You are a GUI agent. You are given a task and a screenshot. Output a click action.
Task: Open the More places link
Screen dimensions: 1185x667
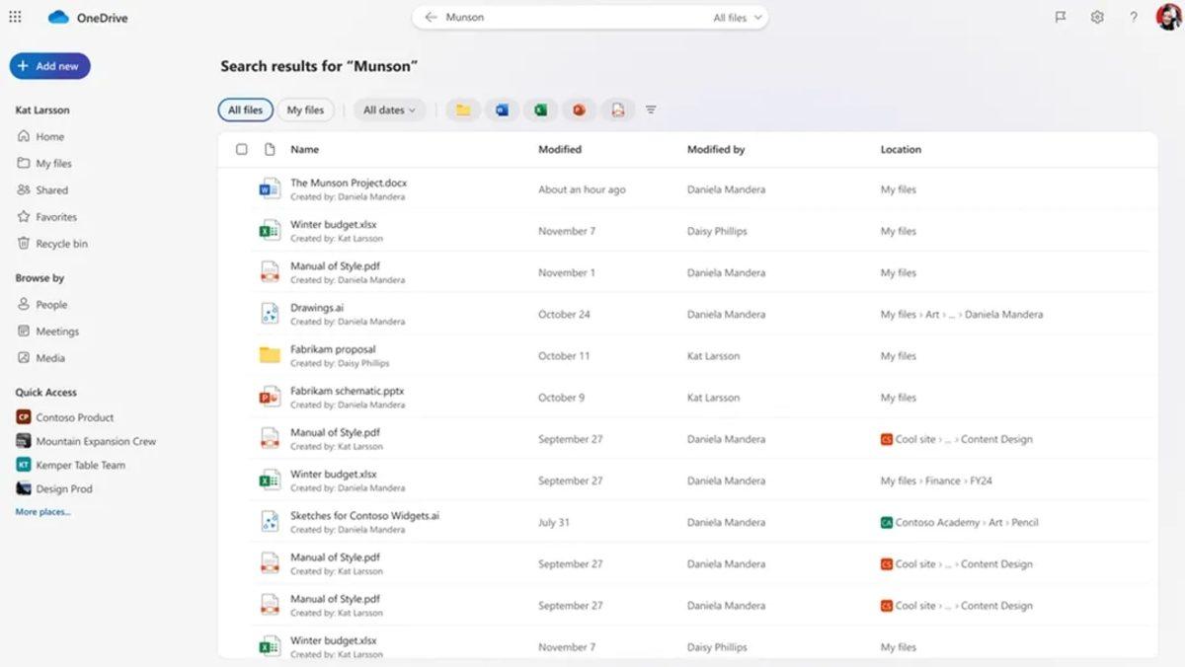(x=42, y=511)
